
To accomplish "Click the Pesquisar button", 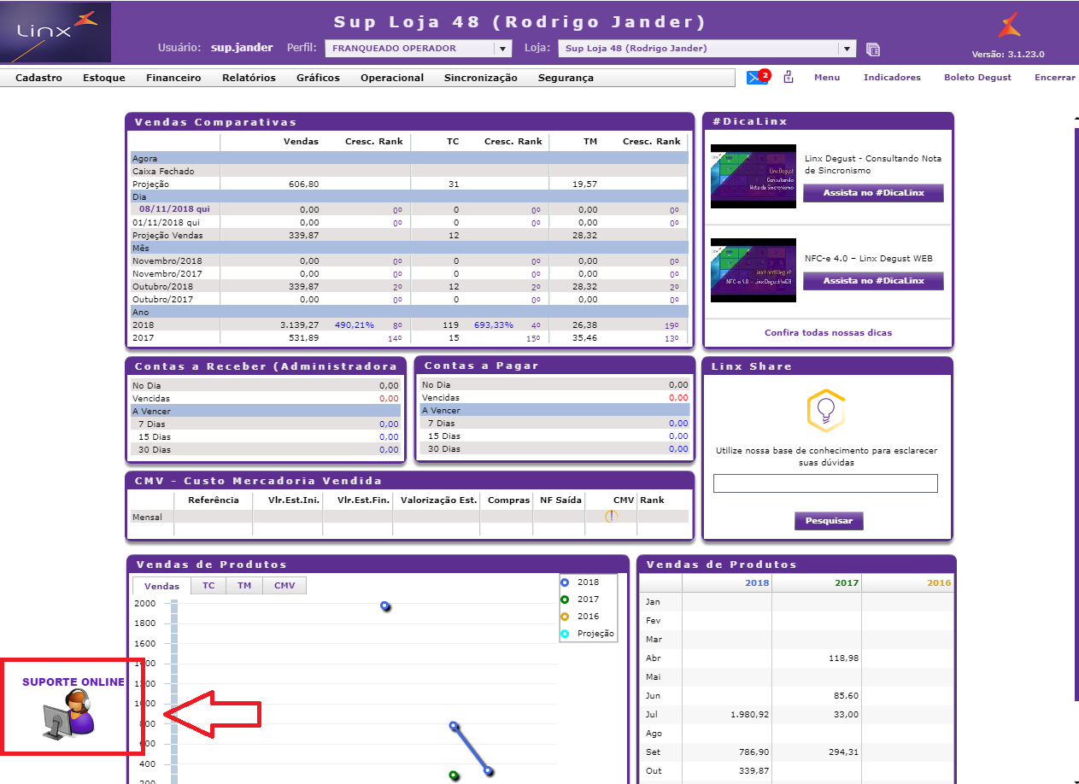I will 829,520.
